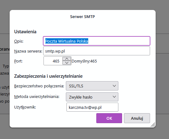Open the Bezpieczeństwo połączenia dropdown
Screen dimensions: 169x139
coord(92,86)
